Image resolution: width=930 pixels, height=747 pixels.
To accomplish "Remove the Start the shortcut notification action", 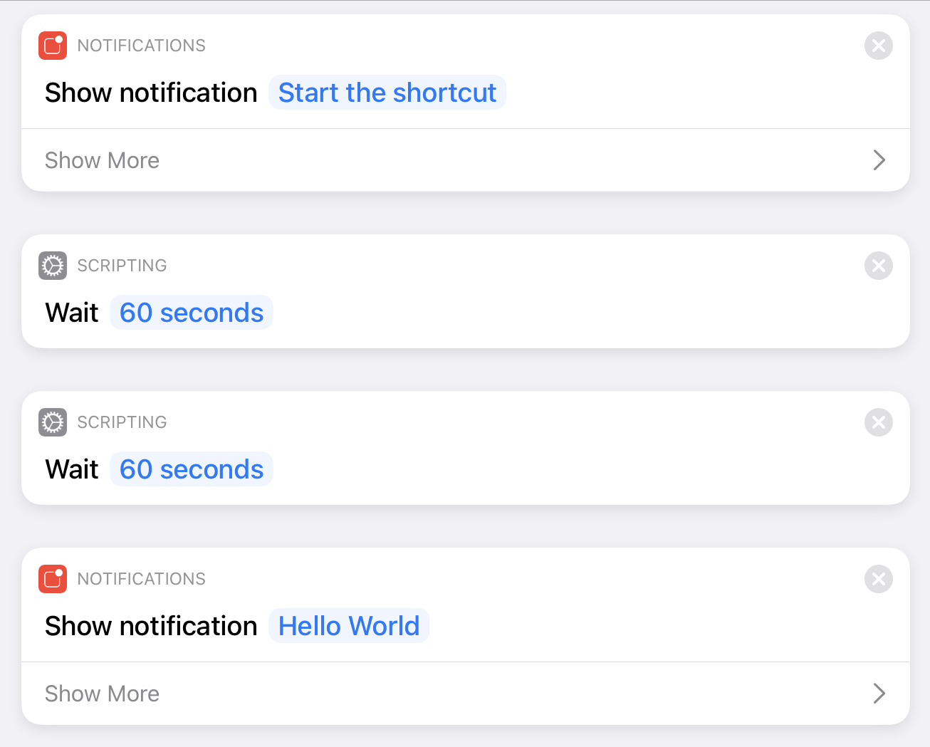I will click(878, 46).
